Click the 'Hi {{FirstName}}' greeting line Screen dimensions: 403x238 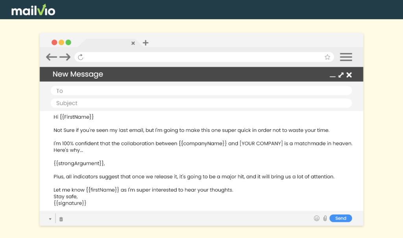74,117
